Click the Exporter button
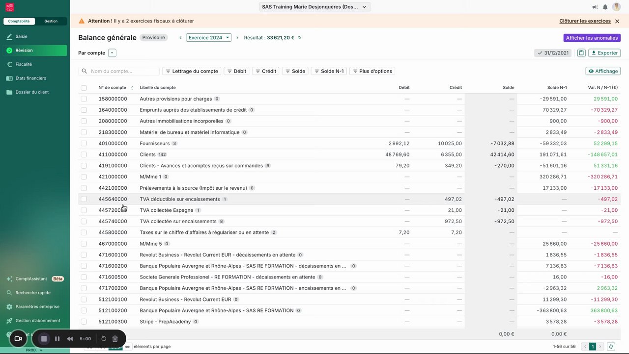629x354 pixels. 604,53
